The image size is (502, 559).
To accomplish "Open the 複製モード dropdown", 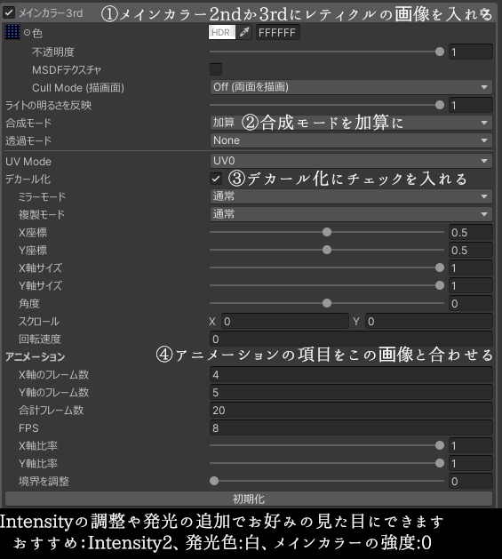I will [x=351, y=214].
